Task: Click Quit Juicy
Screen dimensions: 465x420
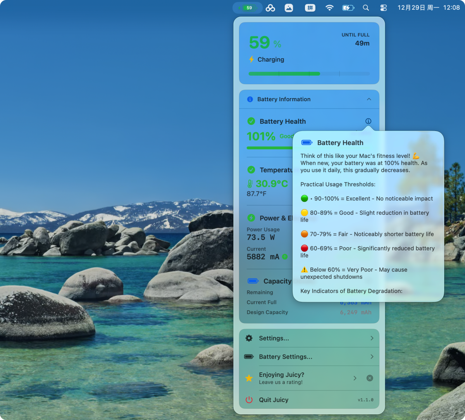Action: [x=274, y=400]
